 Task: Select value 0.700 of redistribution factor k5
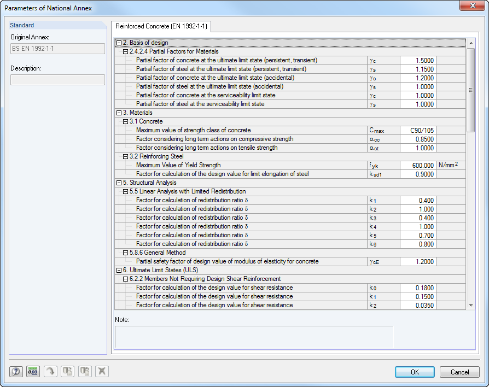click(418, 235)
